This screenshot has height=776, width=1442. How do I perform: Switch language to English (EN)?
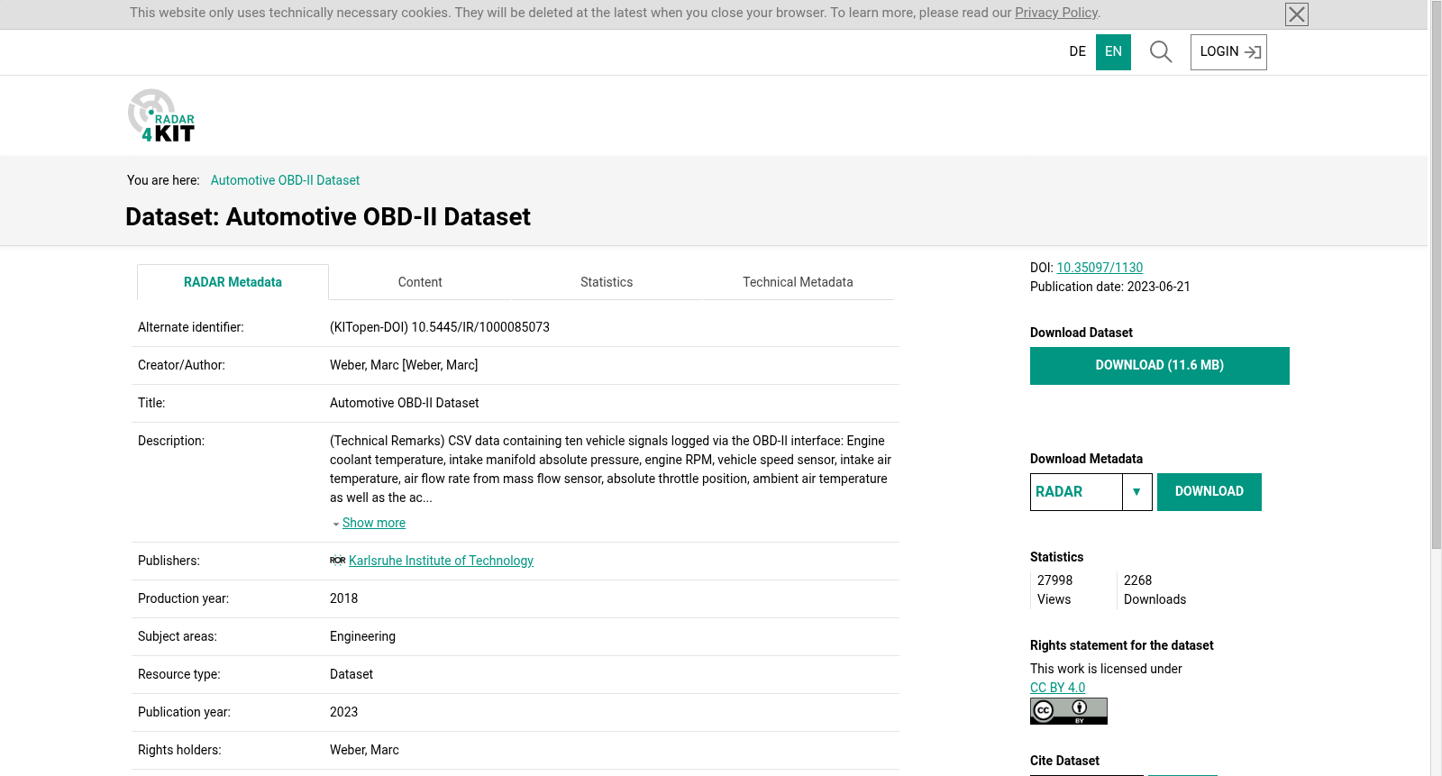coord(1114,52)
